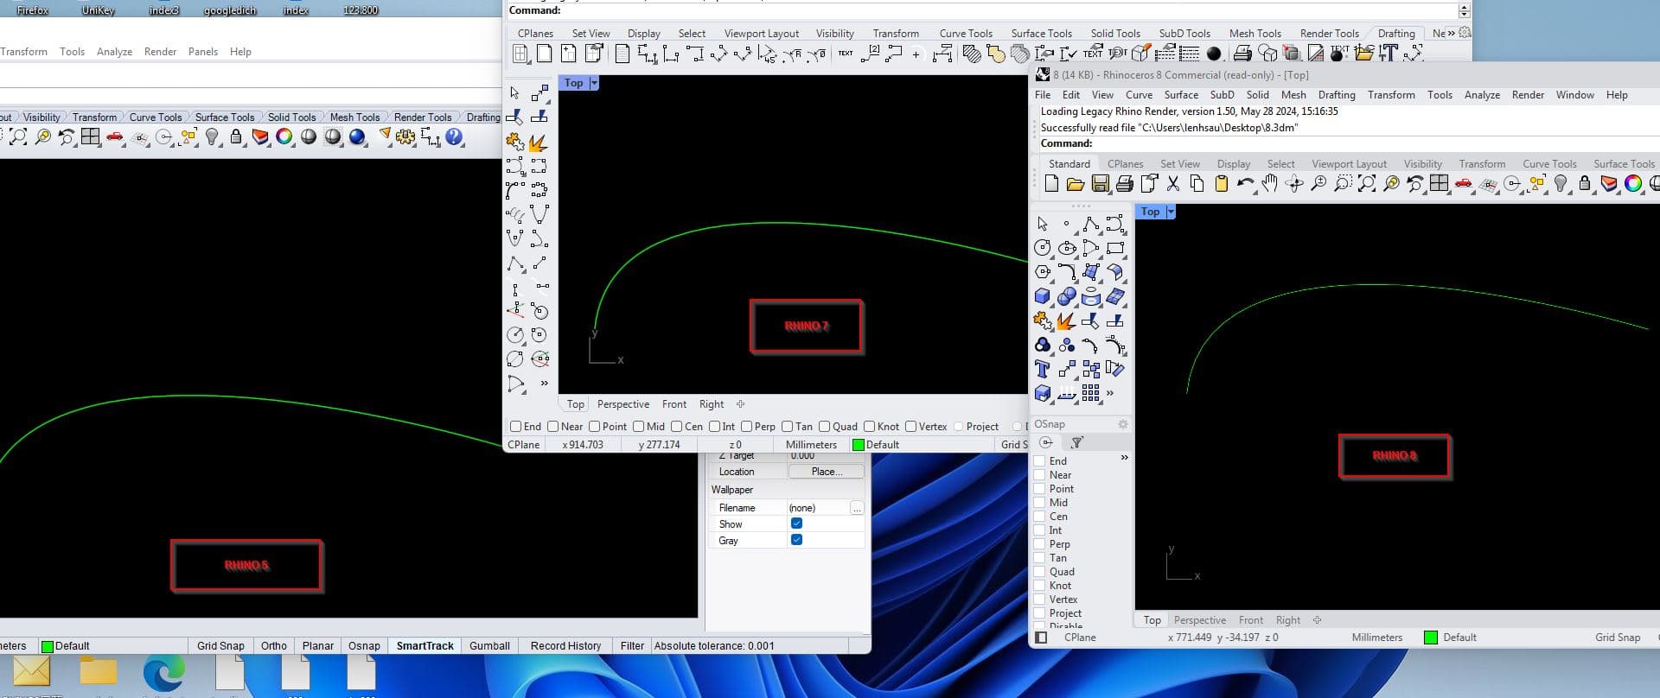Click Four Viewports icon in Rhino 8 toolbar
This screenshot has height=698, width=1660.
click(x=1439, y=183)
